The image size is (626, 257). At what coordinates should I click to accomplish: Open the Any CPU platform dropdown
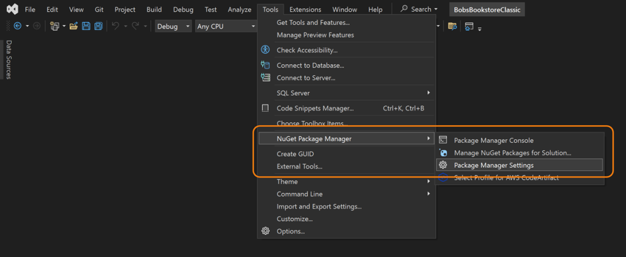point(226,26)
